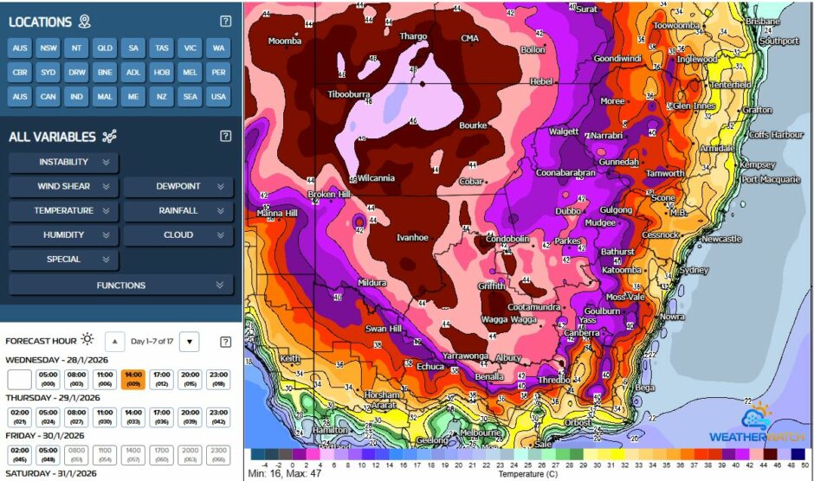
Task: Open the Wind Shear variable menu
Action: [x=63, y=186]
